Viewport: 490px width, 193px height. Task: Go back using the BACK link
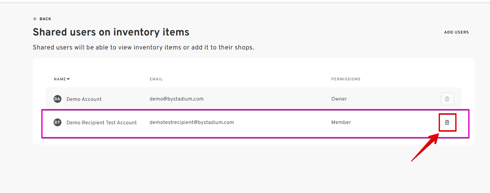tap(42, 19)
